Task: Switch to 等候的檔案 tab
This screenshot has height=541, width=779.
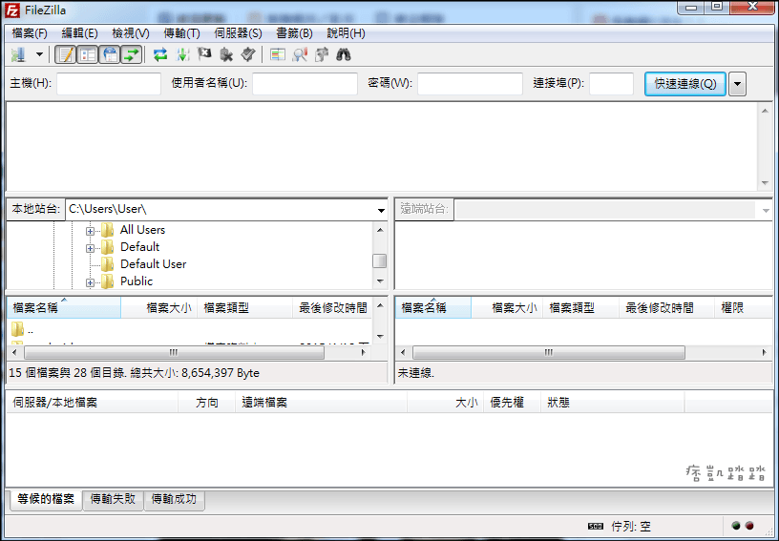Action: 46,499
